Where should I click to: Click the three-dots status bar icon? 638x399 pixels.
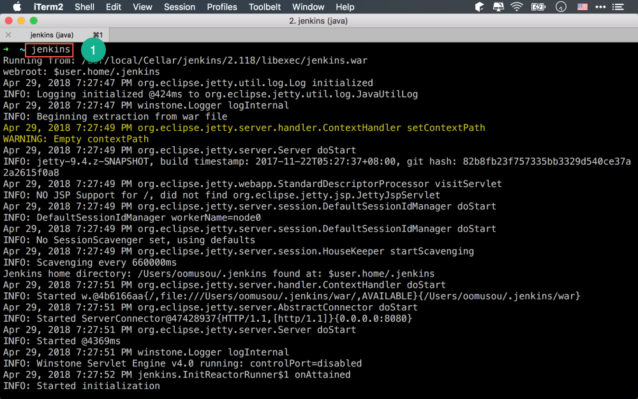600,7
